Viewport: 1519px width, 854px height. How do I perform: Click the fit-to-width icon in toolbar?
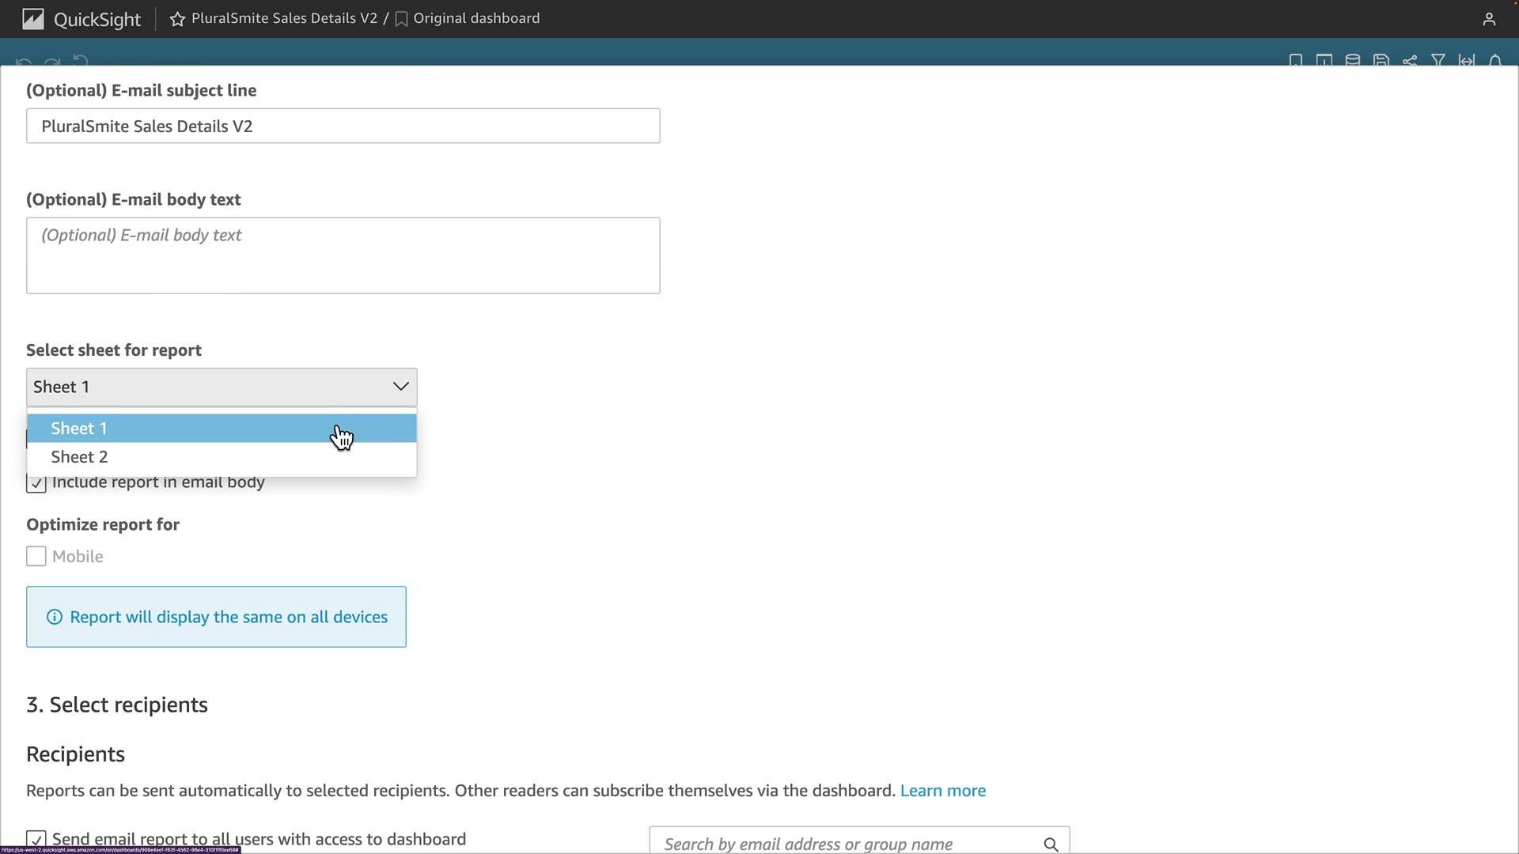point(1467,60)
